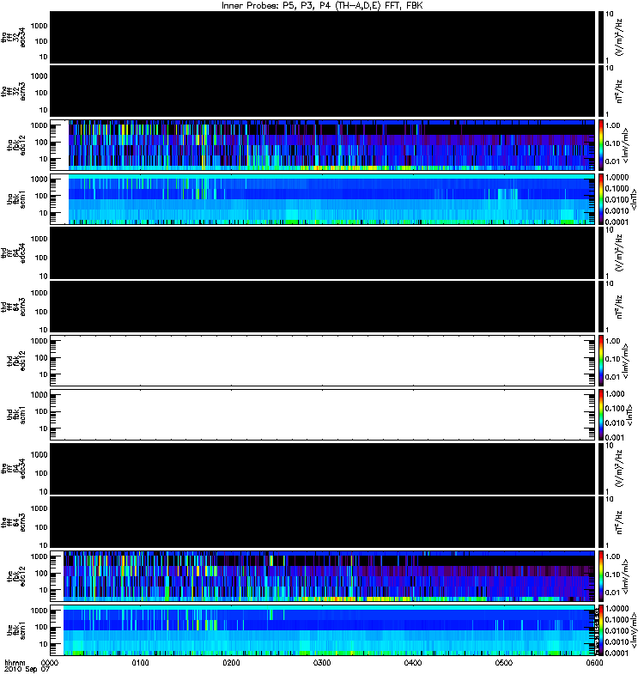The height and width of the screenshot is (687, 644).
Task: Select the tha fff 32 edc34 axis label
Action: (x=14, y=38)
